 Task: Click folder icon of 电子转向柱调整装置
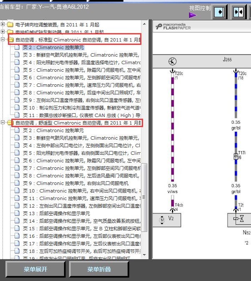[x=10, y=24]
